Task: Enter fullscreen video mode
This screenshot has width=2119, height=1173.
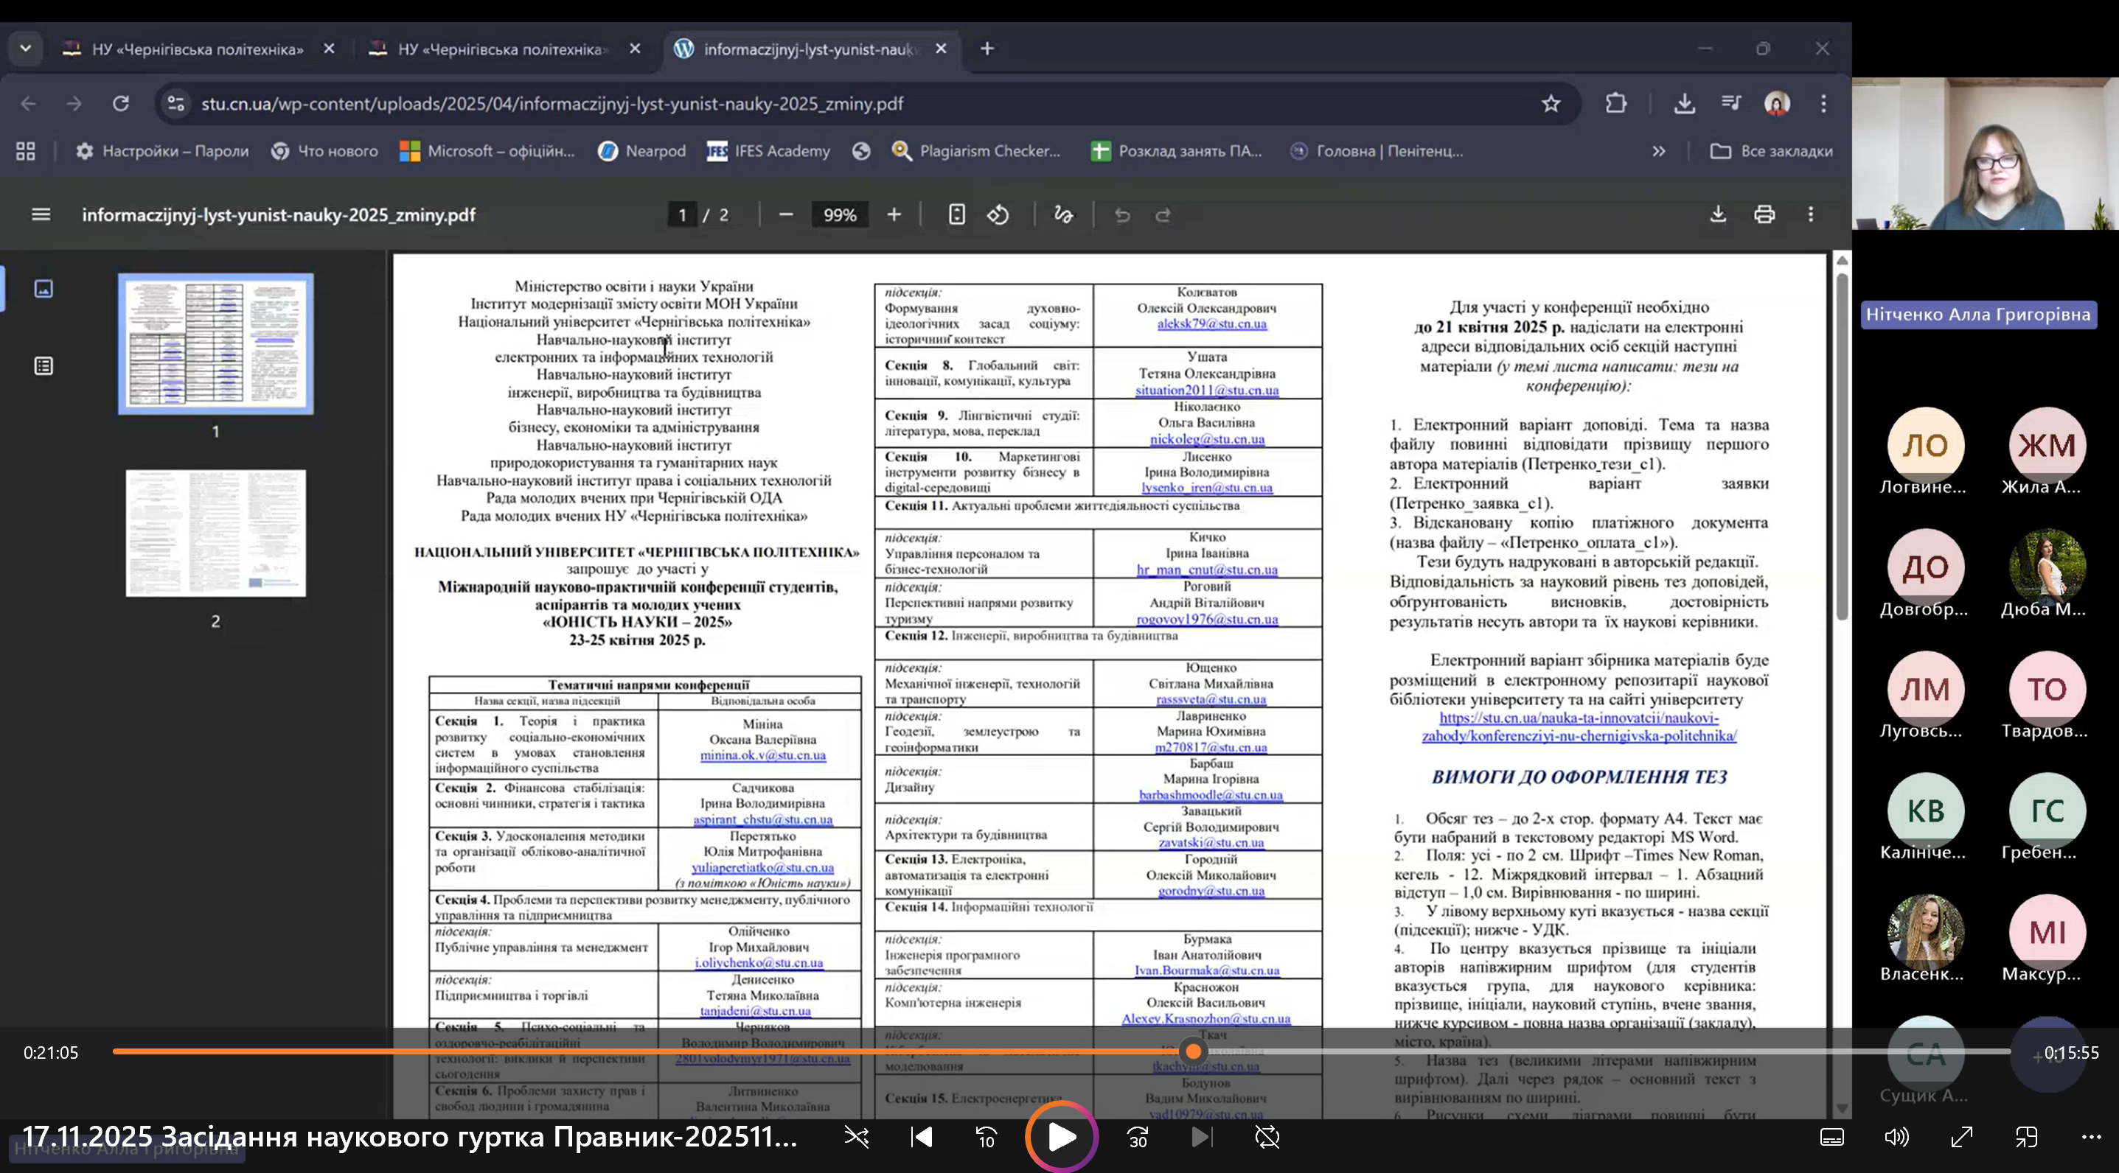Action: (1962, 1138)
